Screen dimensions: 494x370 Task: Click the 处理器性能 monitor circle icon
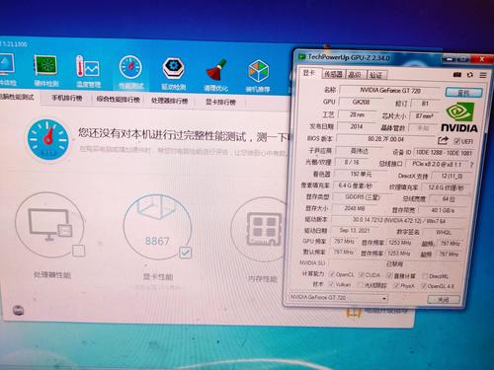point(49,225)
